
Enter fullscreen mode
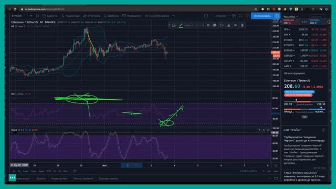tap(241, 16)
